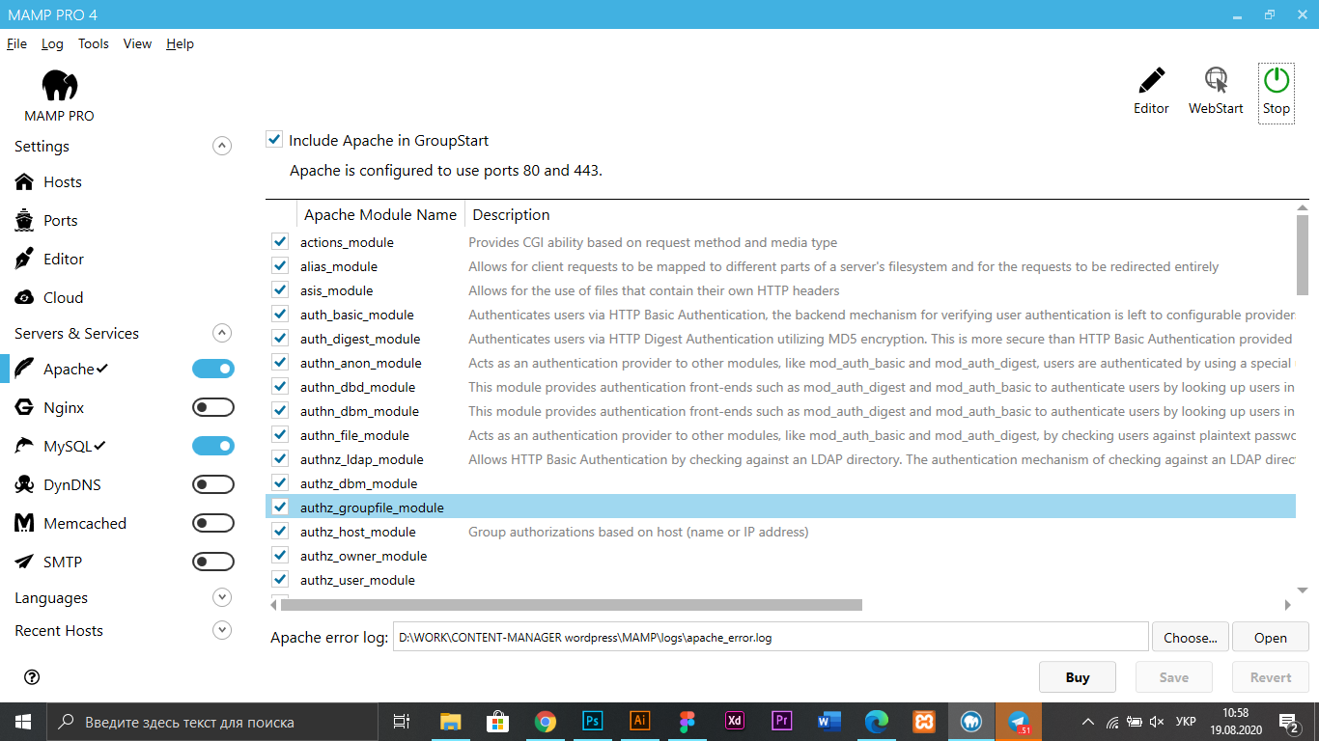Open help question mark icon
The image size is (1319, 741).
[x=32, y=677]
